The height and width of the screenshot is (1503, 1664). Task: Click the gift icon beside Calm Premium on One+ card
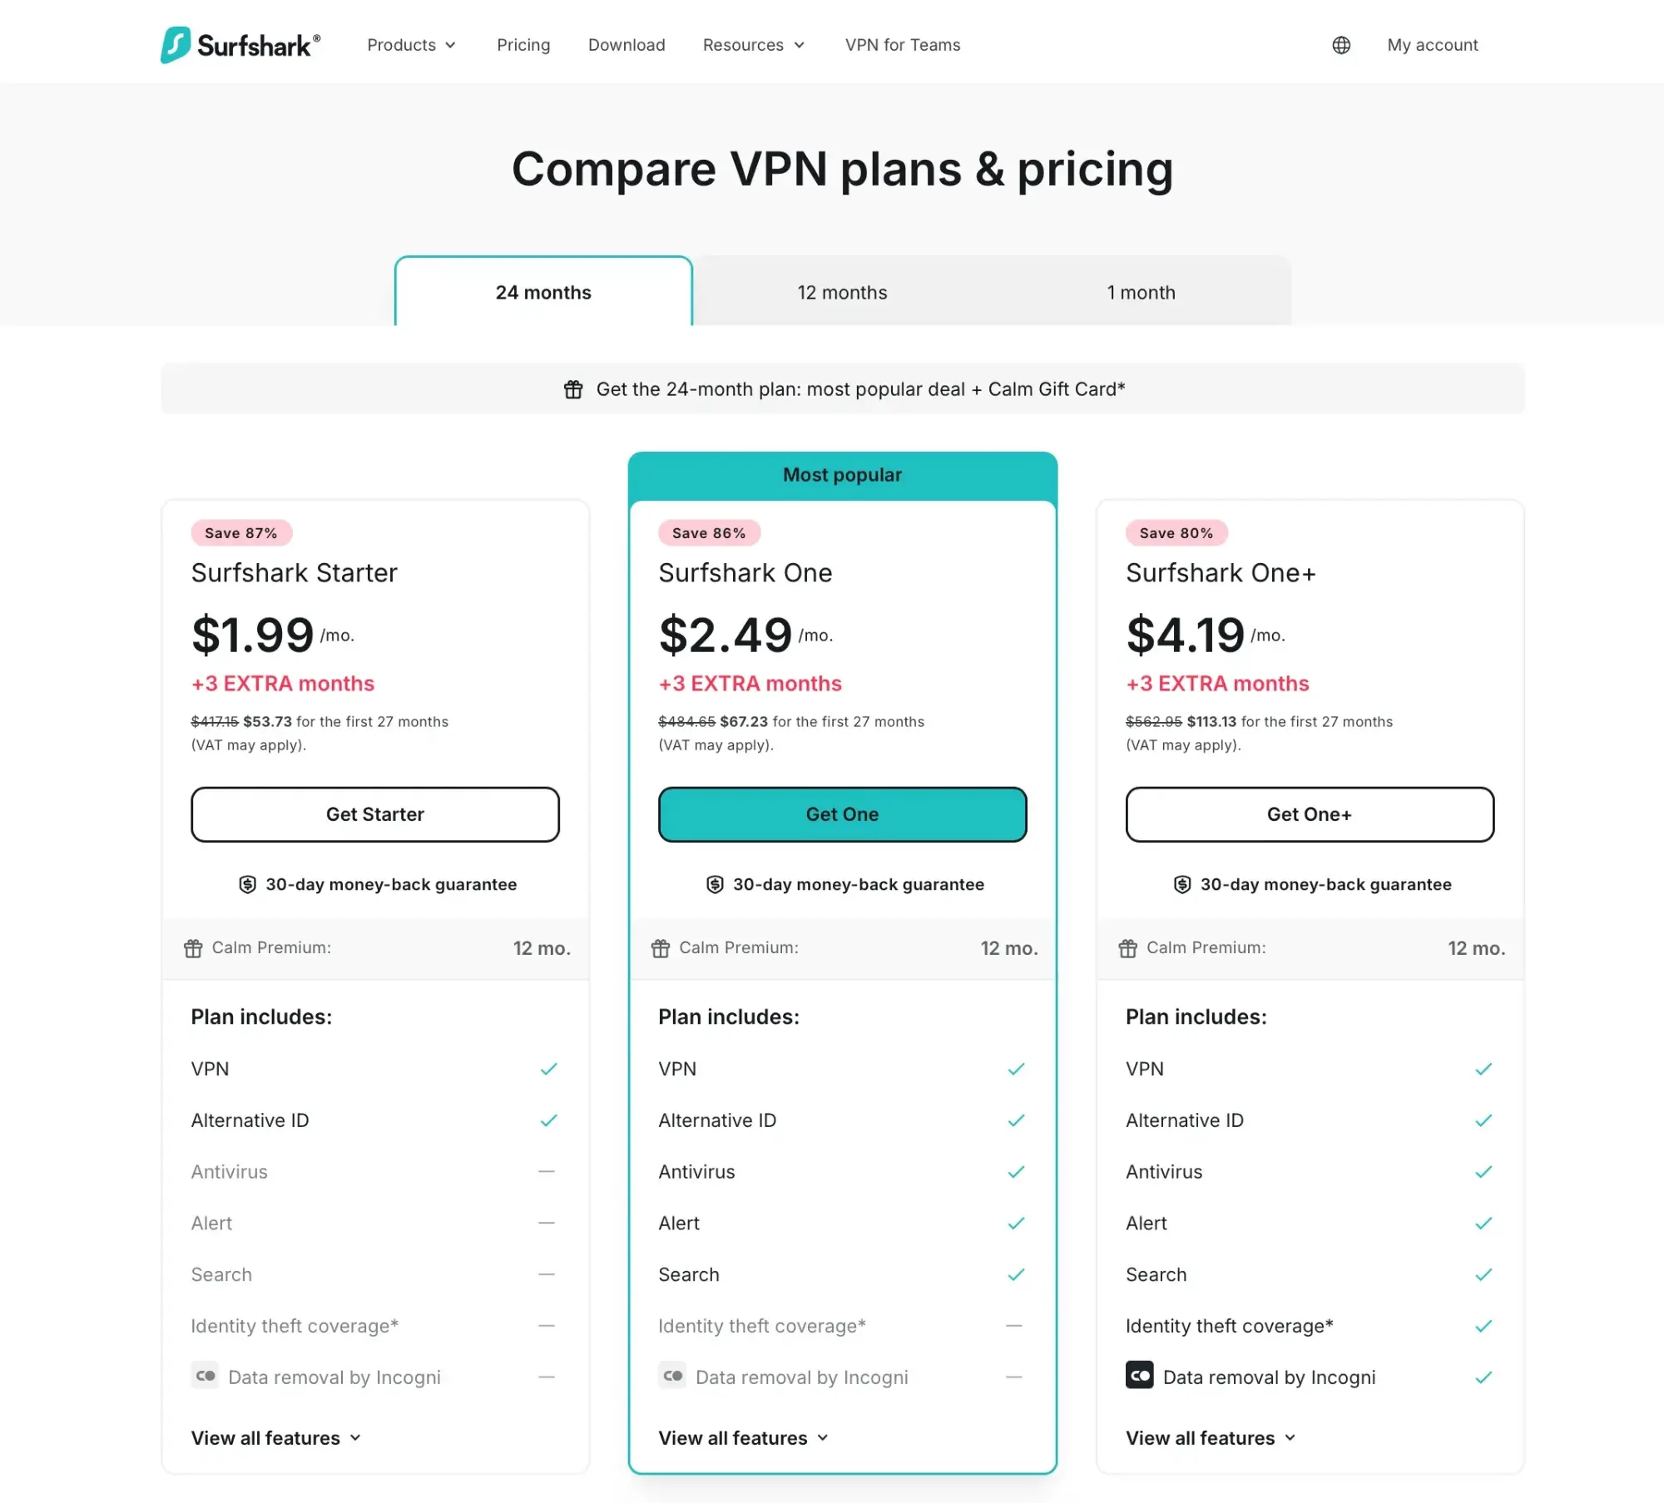coord(1127,947)
